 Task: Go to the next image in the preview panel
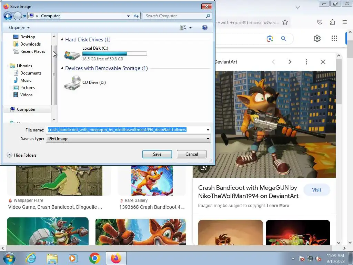pos(290,62)
